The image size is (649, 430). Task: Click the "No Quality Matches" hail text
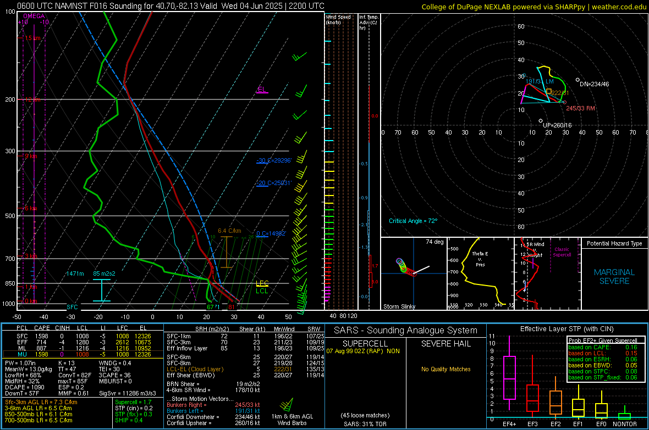click(446, 369)
